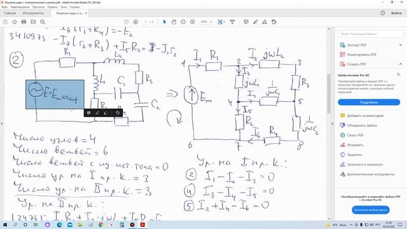Print the document using printer icon
The image size is (407, 229).
[x=24, y=22]
